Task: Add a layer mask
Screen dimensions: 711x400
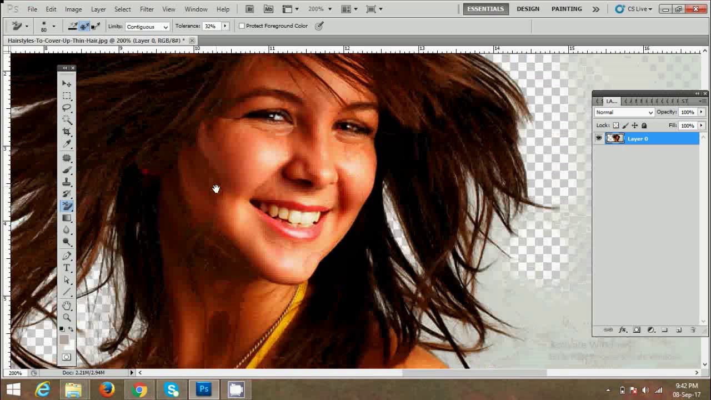Action: pyautogui.click(x=637, y=330)
